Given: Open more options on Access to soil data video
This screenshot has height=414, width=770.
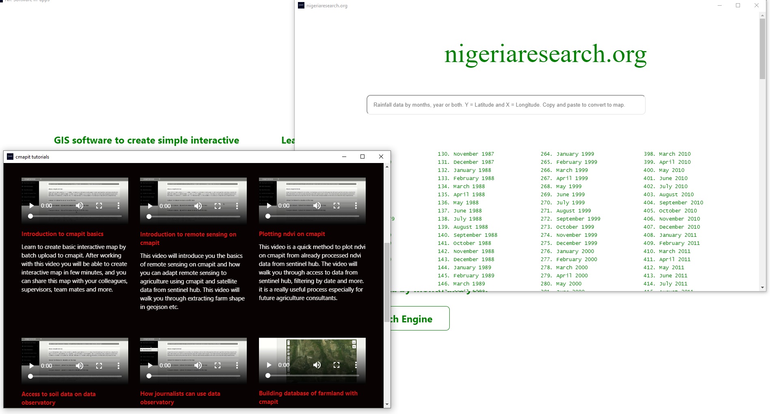Looking at the screenshot, I should (119, 366).
